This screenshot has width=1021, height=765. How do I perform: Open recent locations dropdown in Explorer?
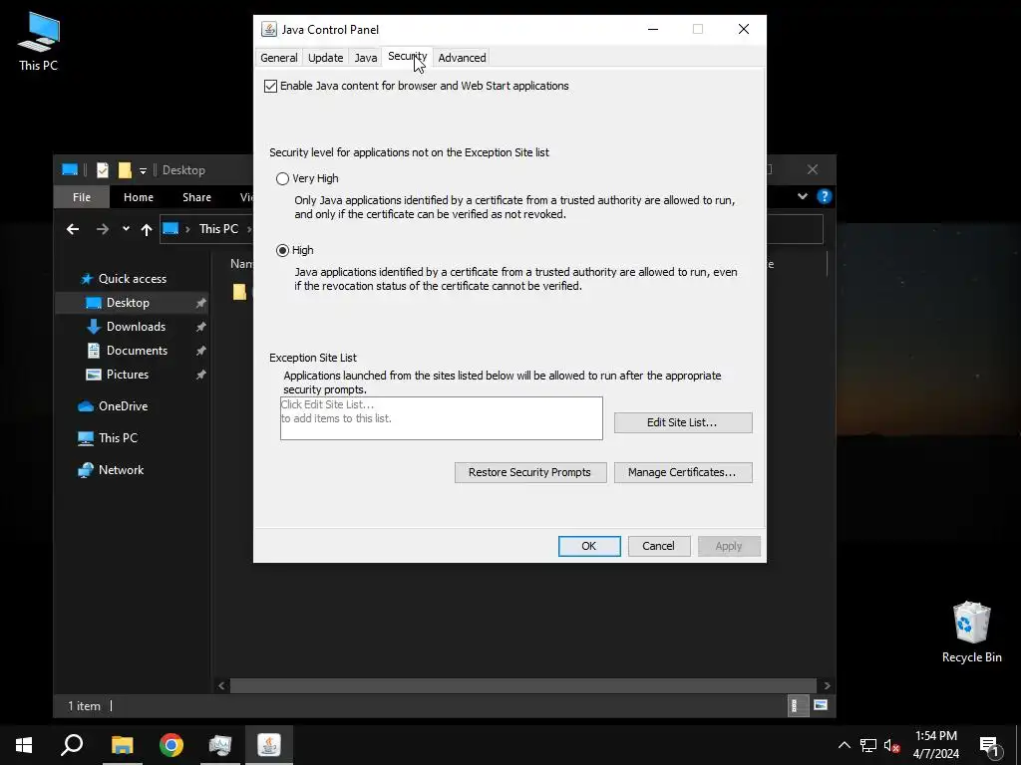pyautogui.click(x=126, y=229)
